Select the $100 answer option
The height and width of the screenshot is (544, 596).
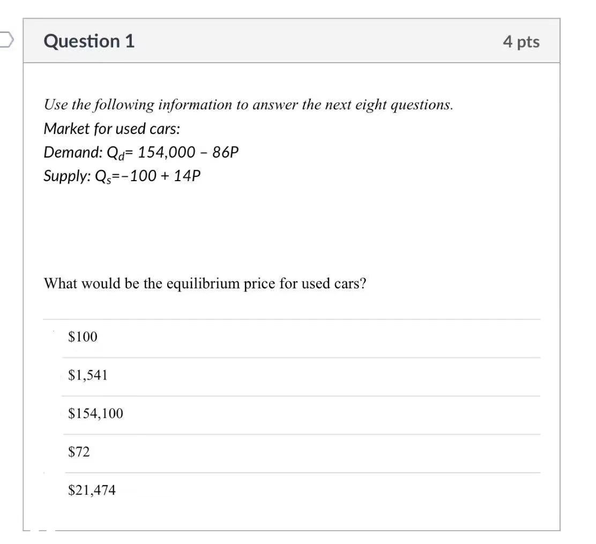point(82,337)
